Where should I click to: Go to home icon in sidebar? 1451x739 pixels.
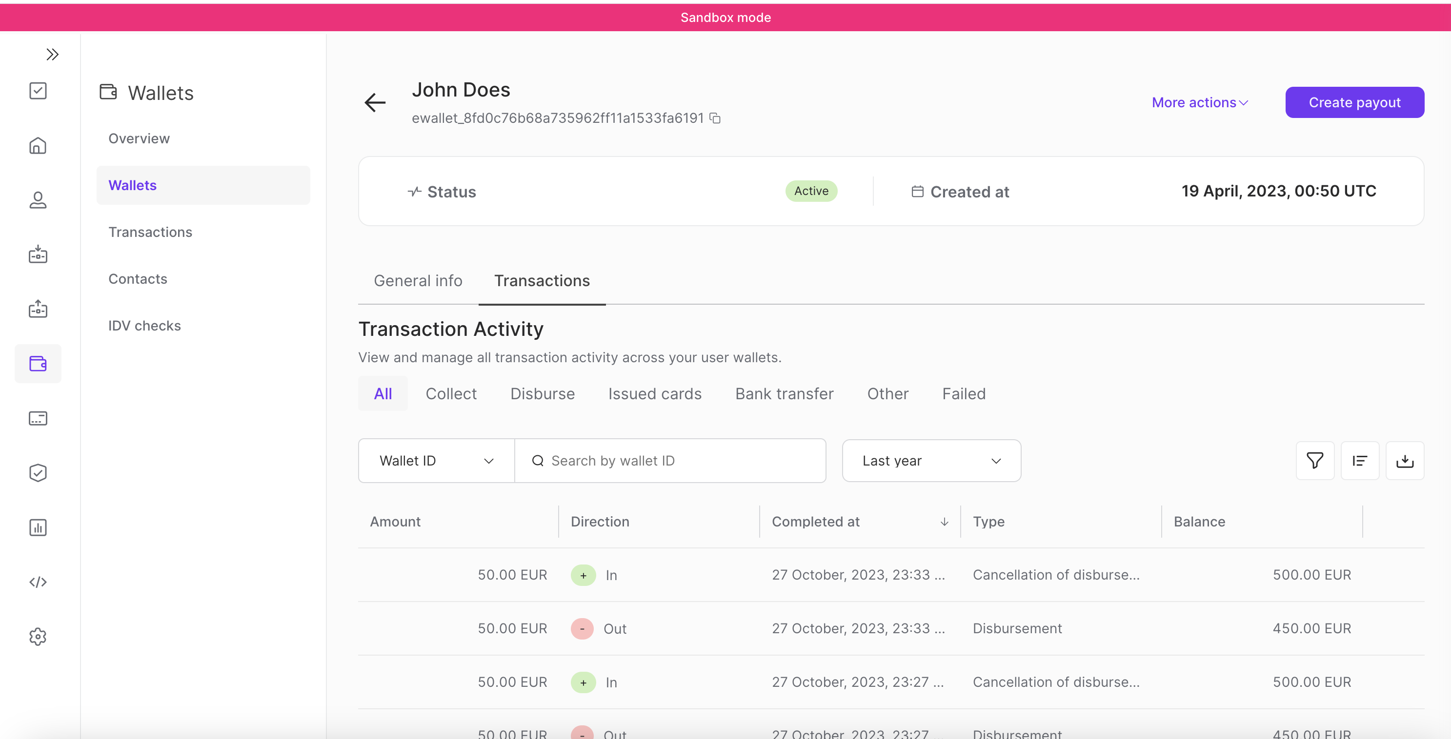click(x=38, y=146)
